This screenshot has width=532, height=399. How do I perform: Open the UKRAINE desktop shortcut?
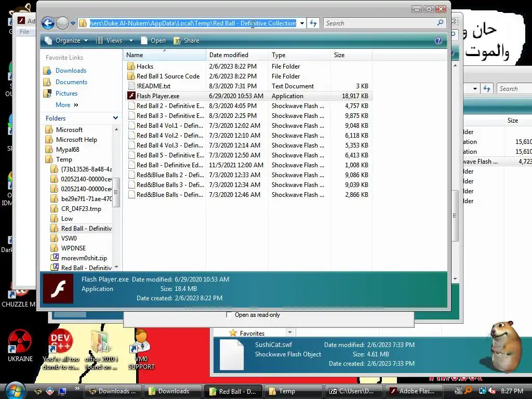tap(20, 345)
